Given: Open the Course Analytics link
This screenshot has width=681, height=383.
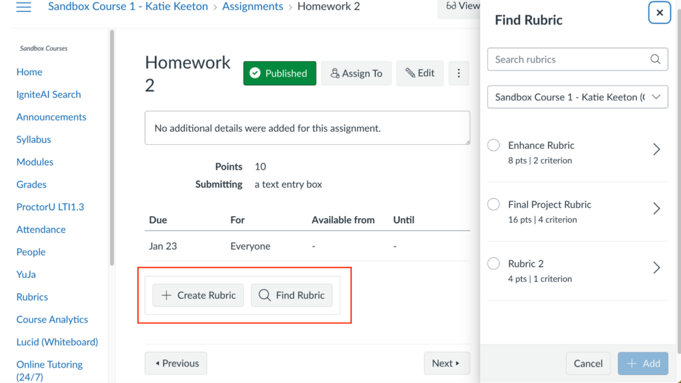Looking at the screenshot, I should click(x=52, y=320).
